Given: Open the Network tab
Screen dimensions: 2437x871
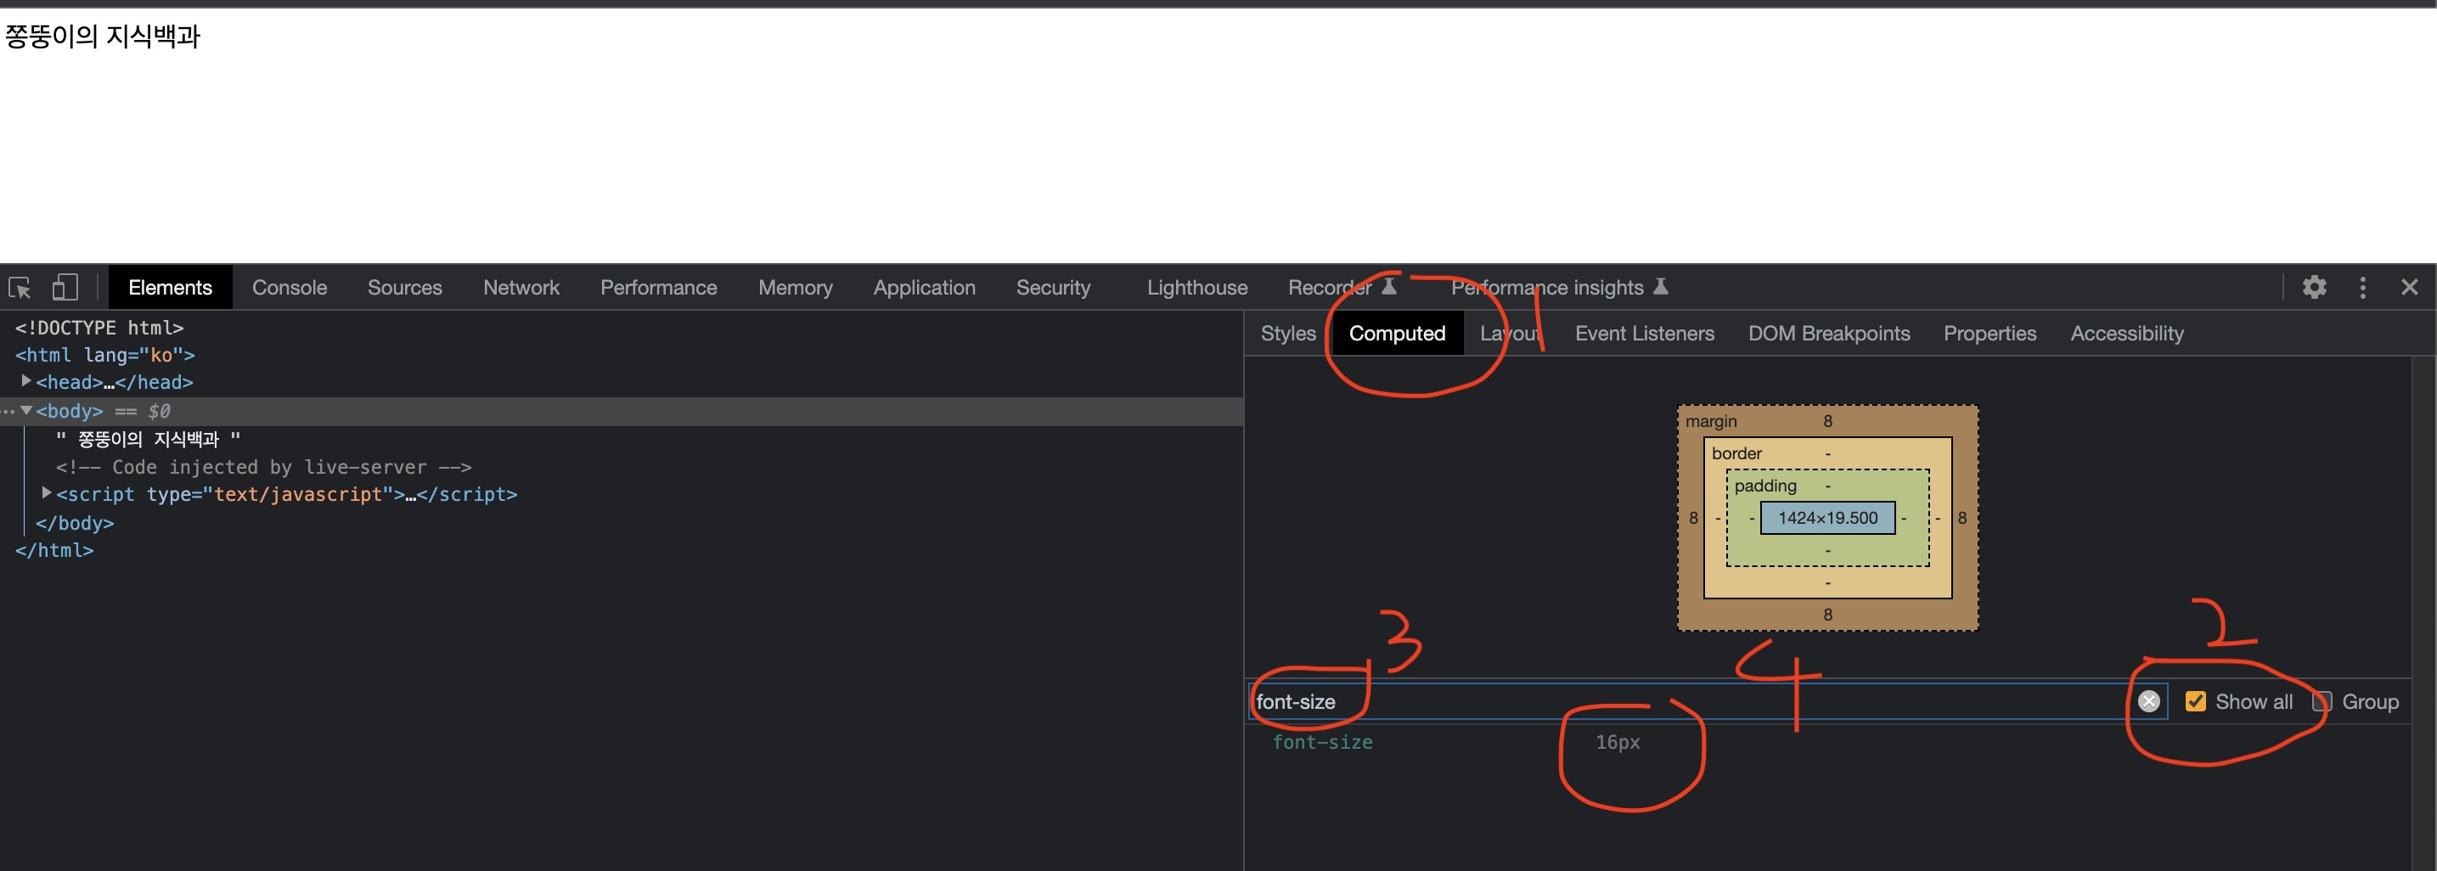Looking at the screenshot, I should pyautogui.click(x=521, y=288).
